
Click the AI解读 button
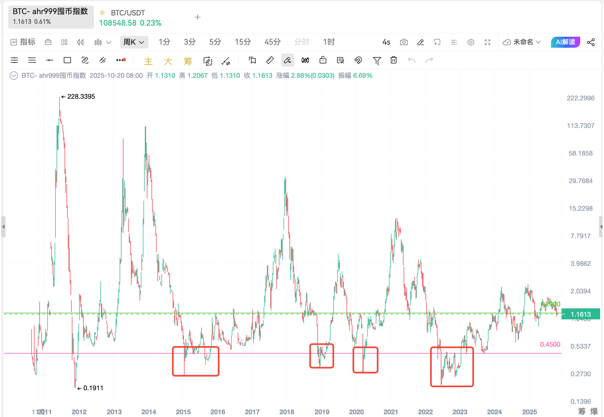565,42
